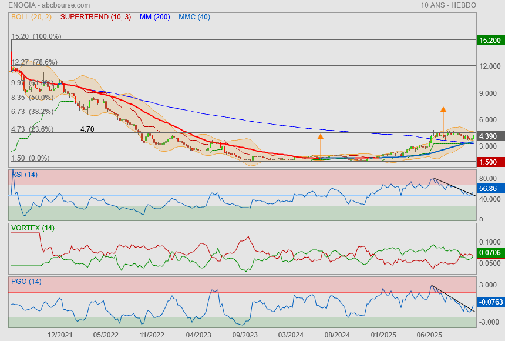The image size is (505, 341).
Task: Click the VORTEX (14) panel label
Action: (x=33, y=228)
